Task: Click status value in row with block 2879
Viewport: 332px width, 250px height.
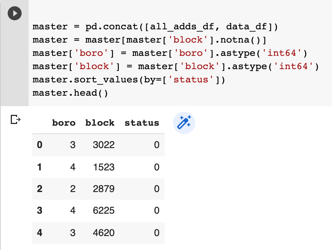Action: click(x=157, y=189)
